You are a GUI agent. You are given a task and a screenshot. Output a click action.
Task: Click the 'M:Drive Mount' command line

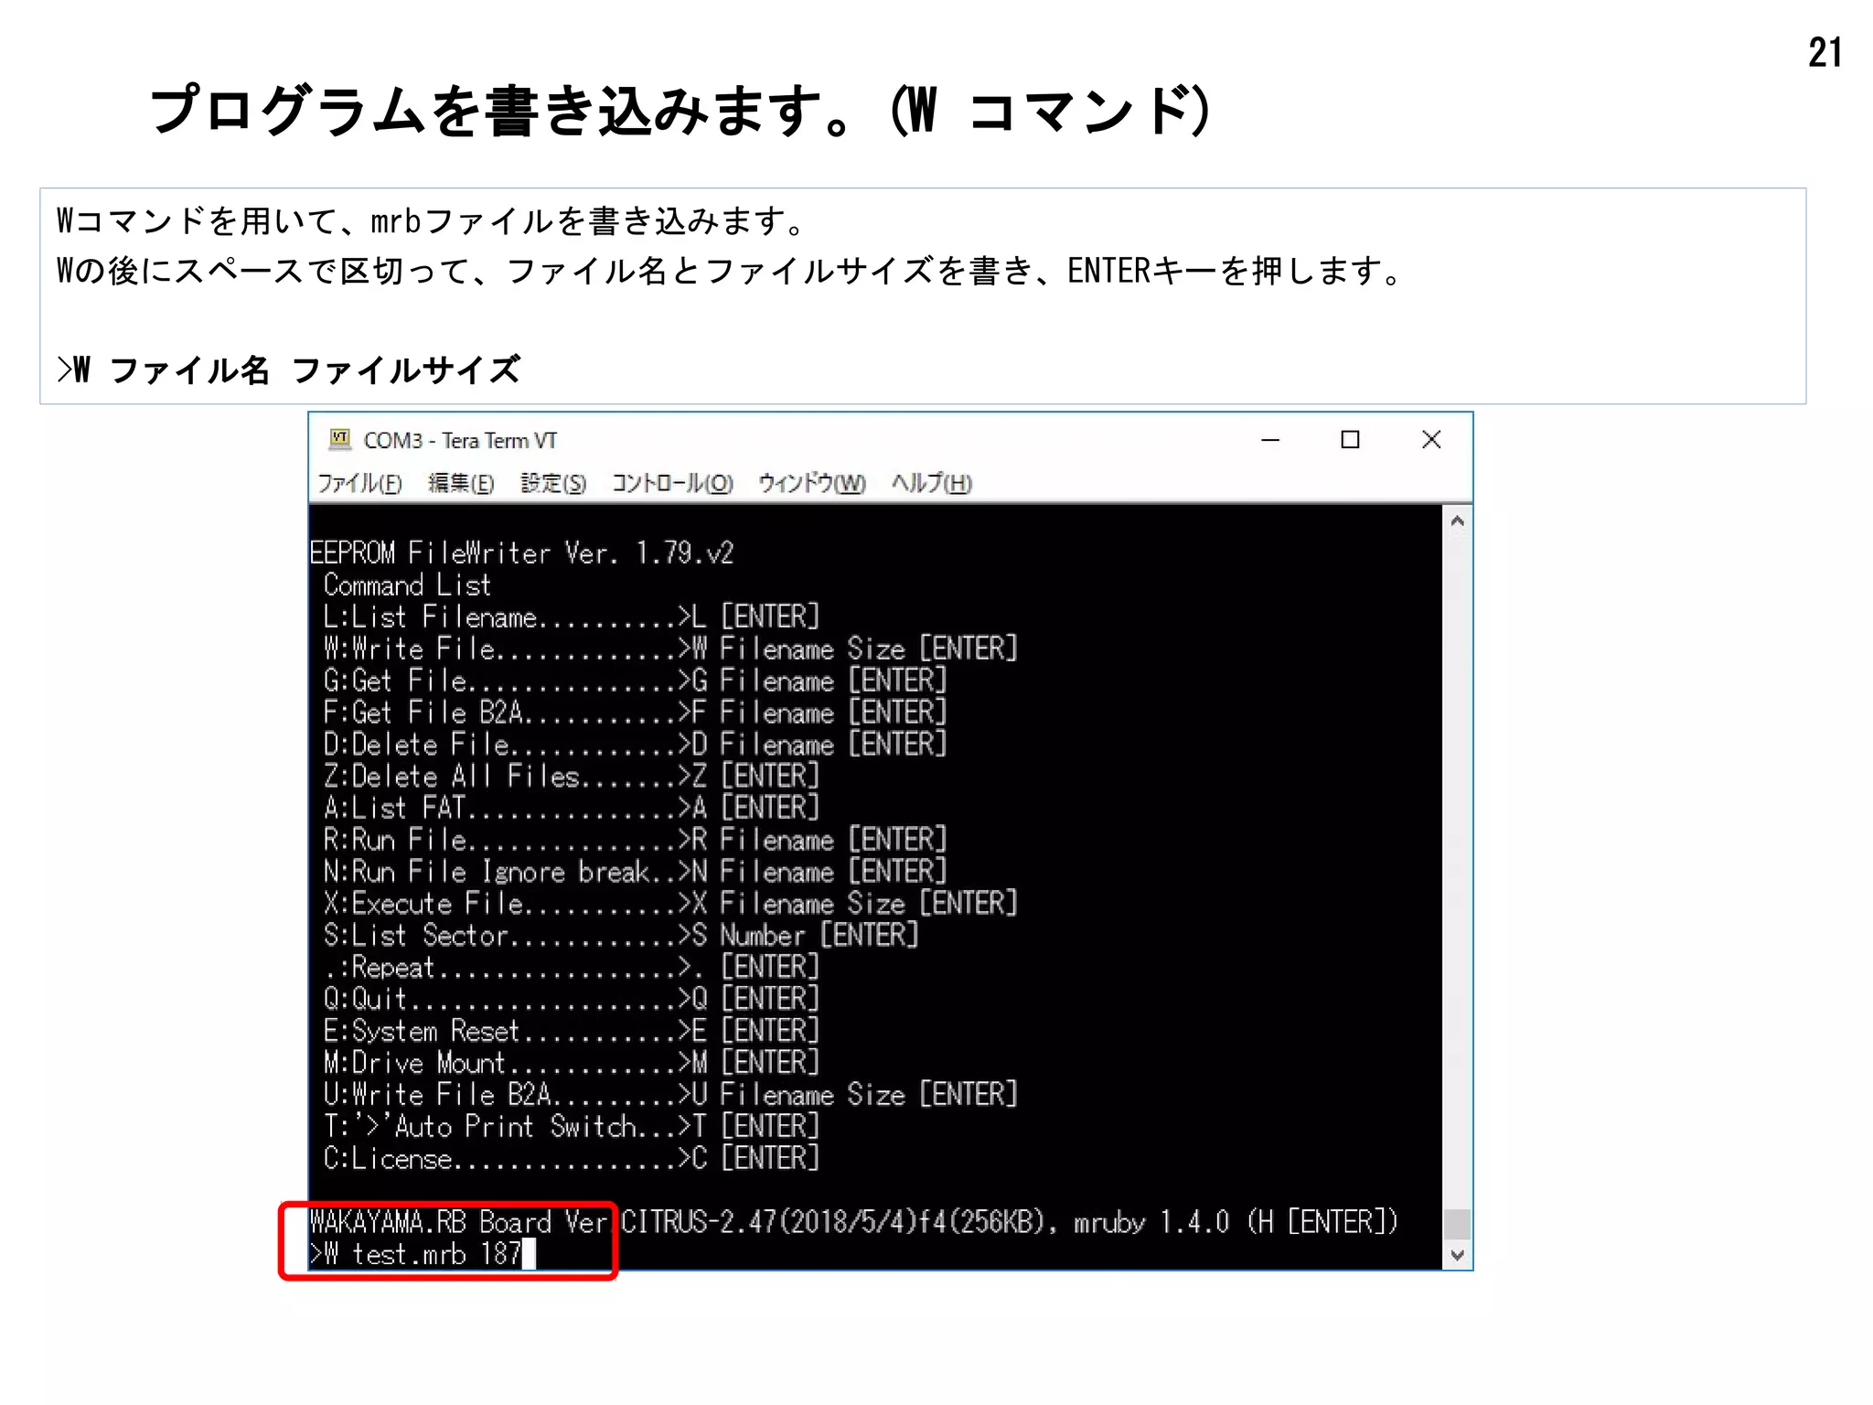pos(572,1063)
